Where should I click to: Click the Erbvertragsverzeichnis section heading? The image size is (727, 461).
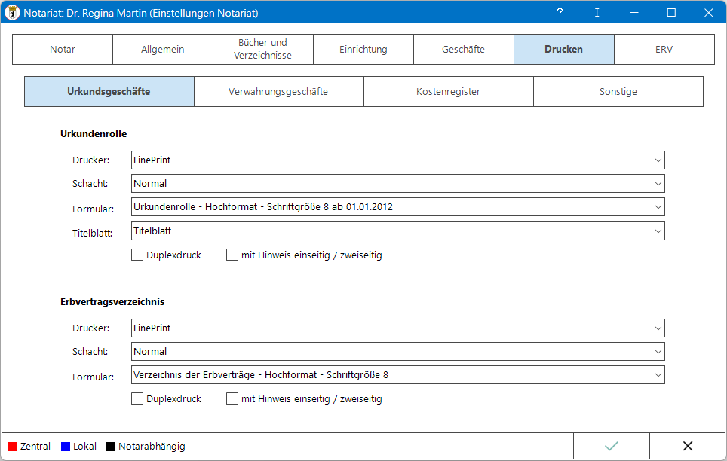click(x=112, y=301)
